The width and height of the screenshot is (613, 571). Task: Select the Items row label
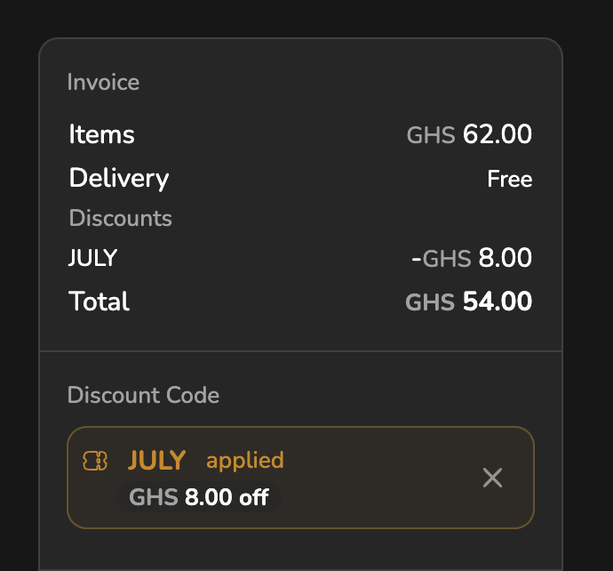click(x=102, y=135)
